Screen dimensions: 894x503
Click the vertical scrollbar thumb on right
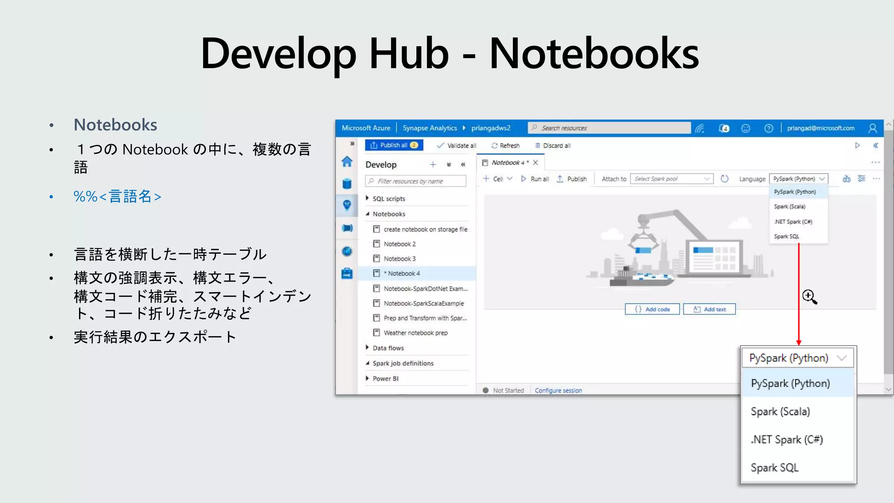888,252
